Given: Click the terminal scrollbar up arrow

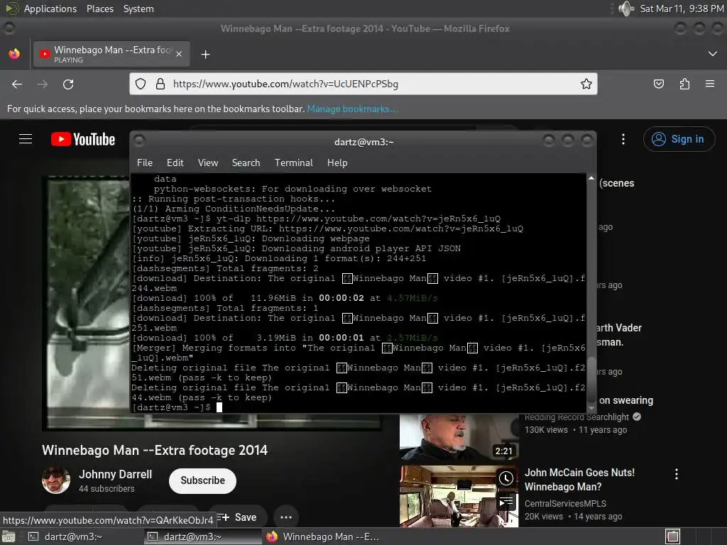Looking at the screenshot, I should pyautogui.click(x=591, y=178).
